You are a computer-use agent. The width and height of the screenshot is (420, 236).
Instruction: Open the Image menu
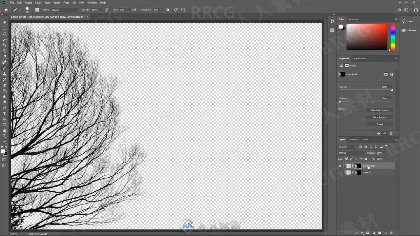pyautogui.click(x=29, y=3)
